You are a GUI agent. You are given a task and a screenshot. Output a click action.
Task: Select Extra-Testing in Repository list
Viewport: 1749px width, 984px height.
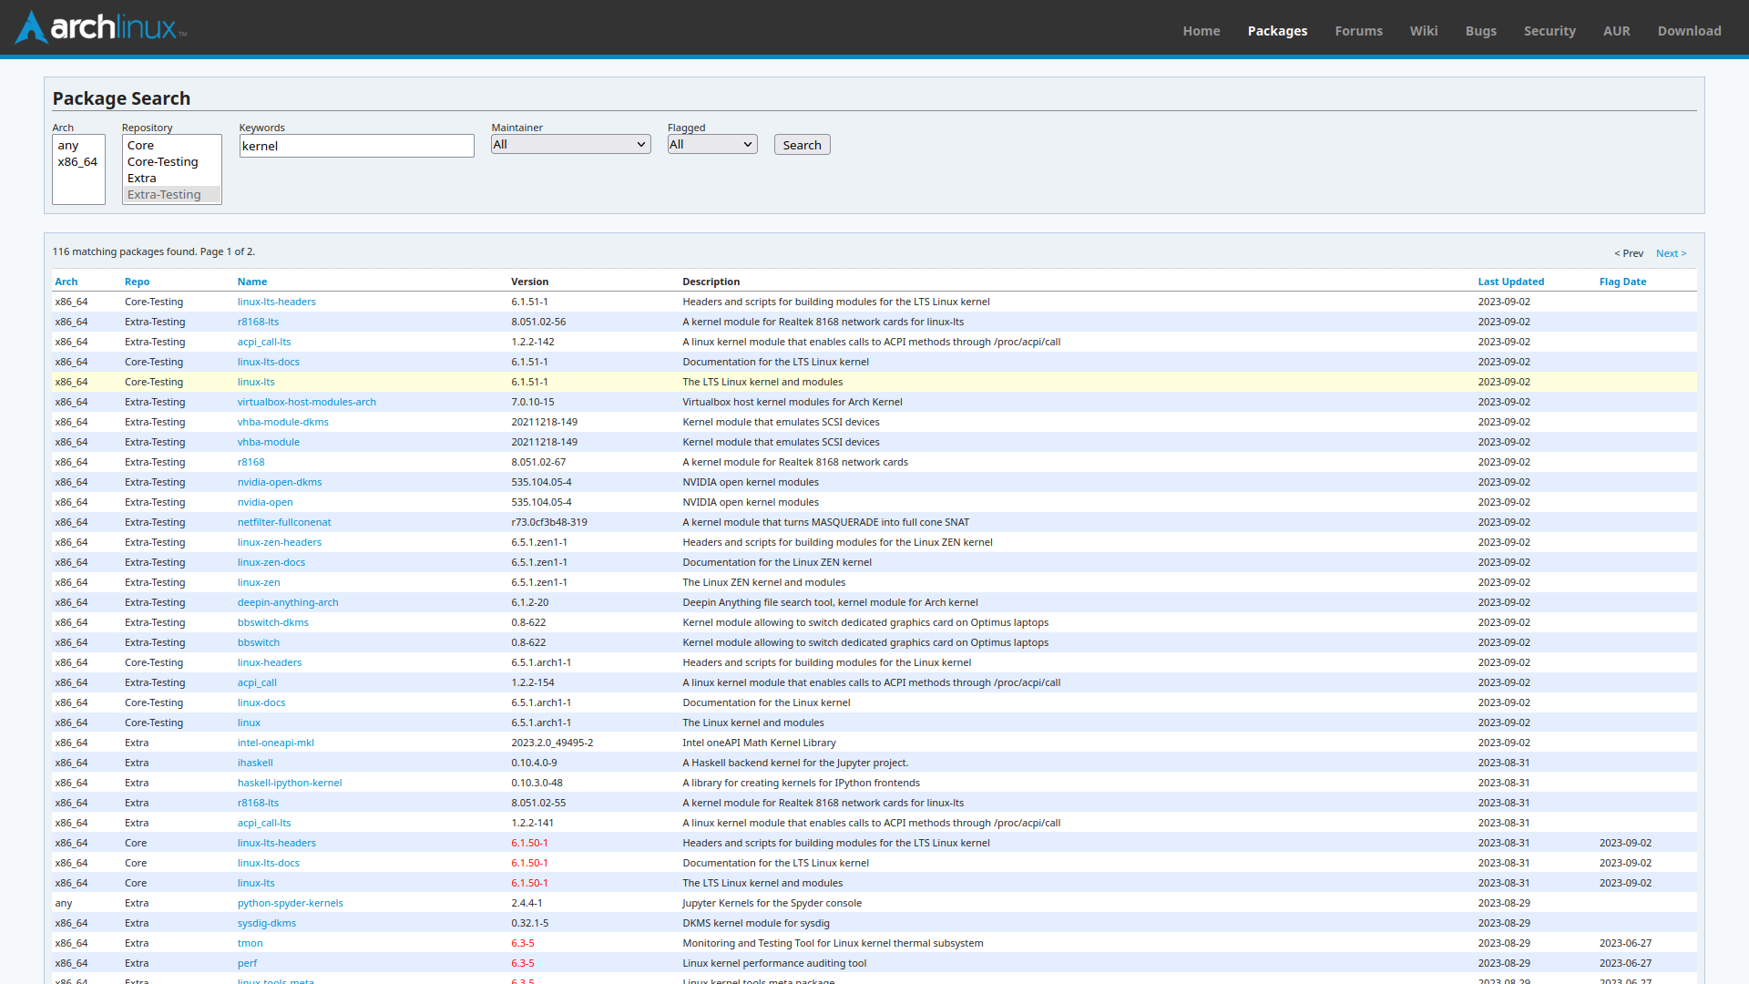[172, 195]
